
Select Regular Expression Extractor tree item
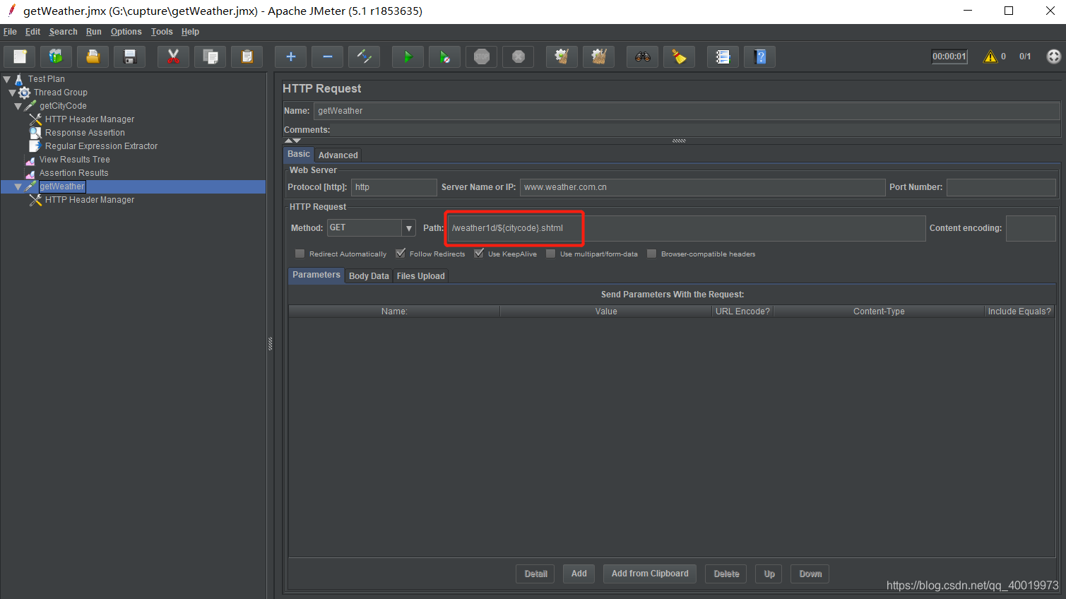102,146
